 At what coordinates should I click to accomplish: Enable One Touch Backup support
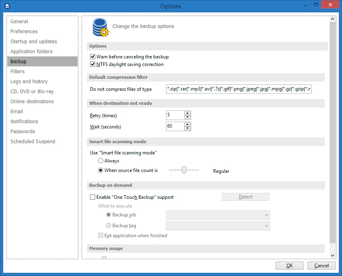[x=92, y=197]
